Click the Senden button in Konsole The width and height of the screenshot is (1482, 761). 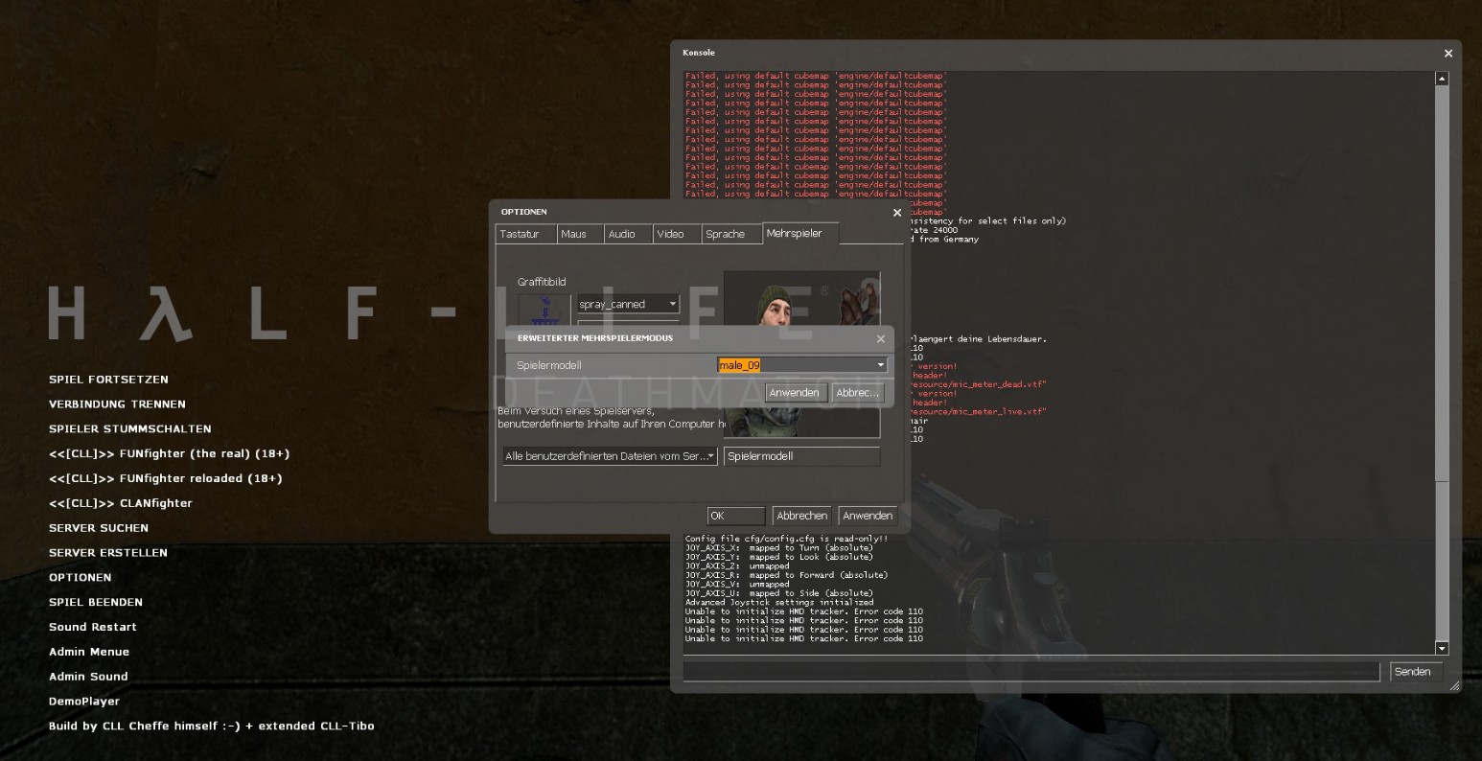1416,672
